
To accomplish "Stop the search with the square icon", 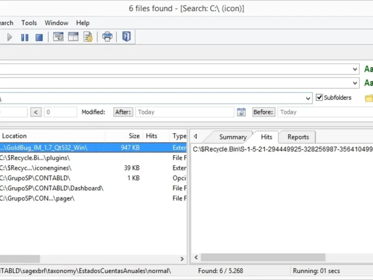I will coord(39,37).
